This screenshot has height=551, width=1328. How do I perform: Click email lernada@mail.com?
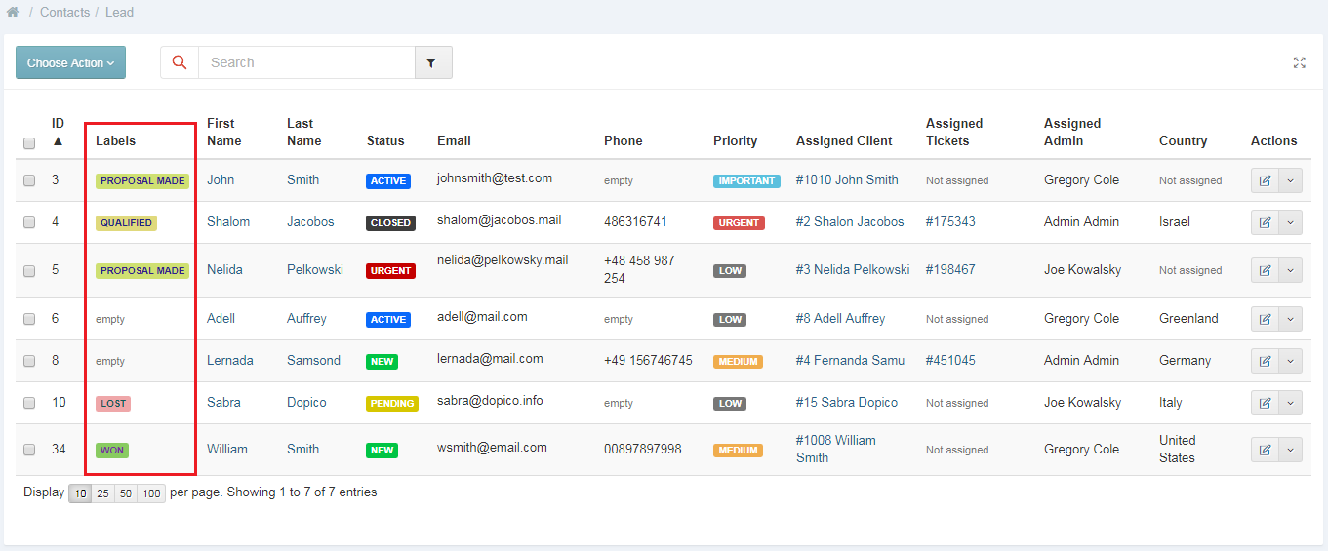point(490,359)
